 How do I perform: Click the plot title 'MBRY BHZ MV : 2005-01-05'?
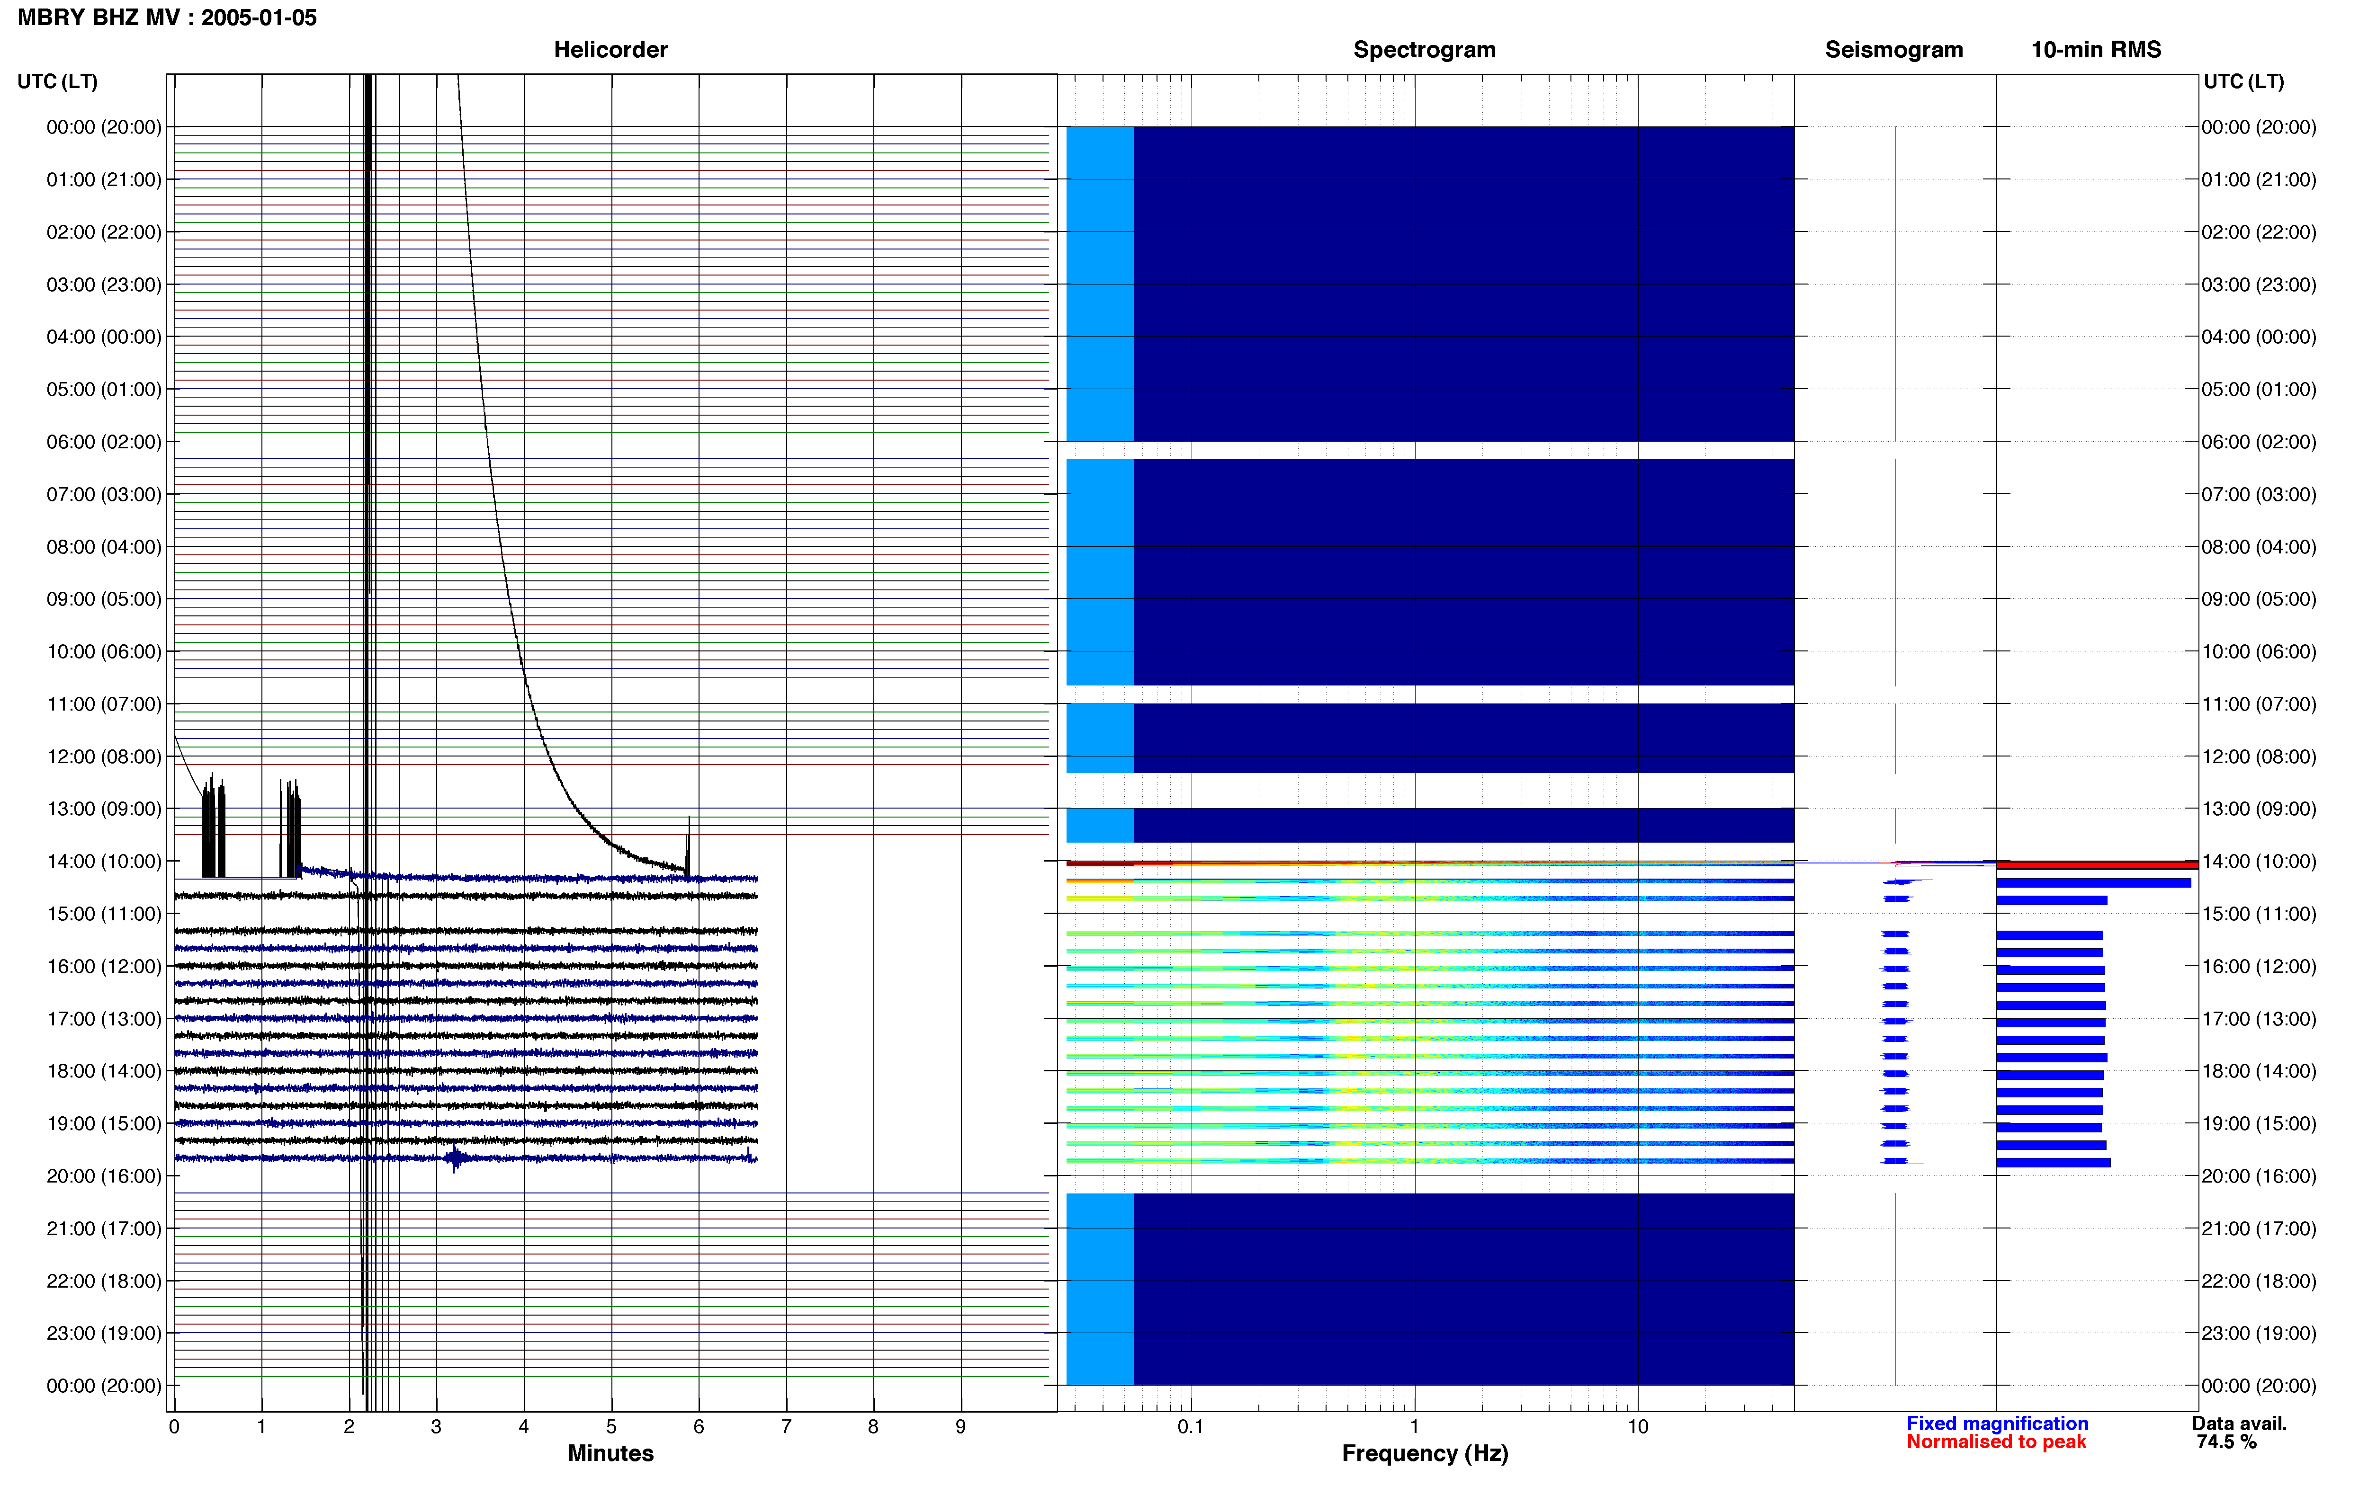click(x=167, y=18)
